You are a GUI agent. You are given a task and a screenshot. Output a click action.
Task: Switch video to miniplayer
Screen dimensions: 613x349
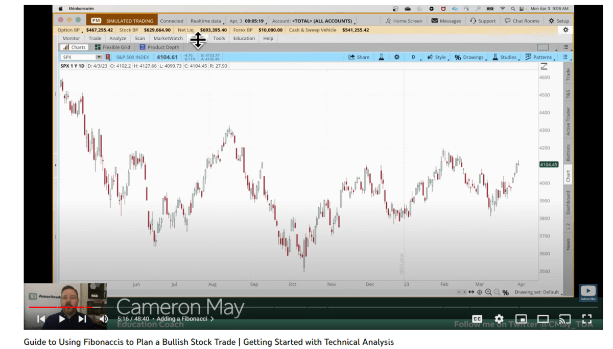pos(521,319)
